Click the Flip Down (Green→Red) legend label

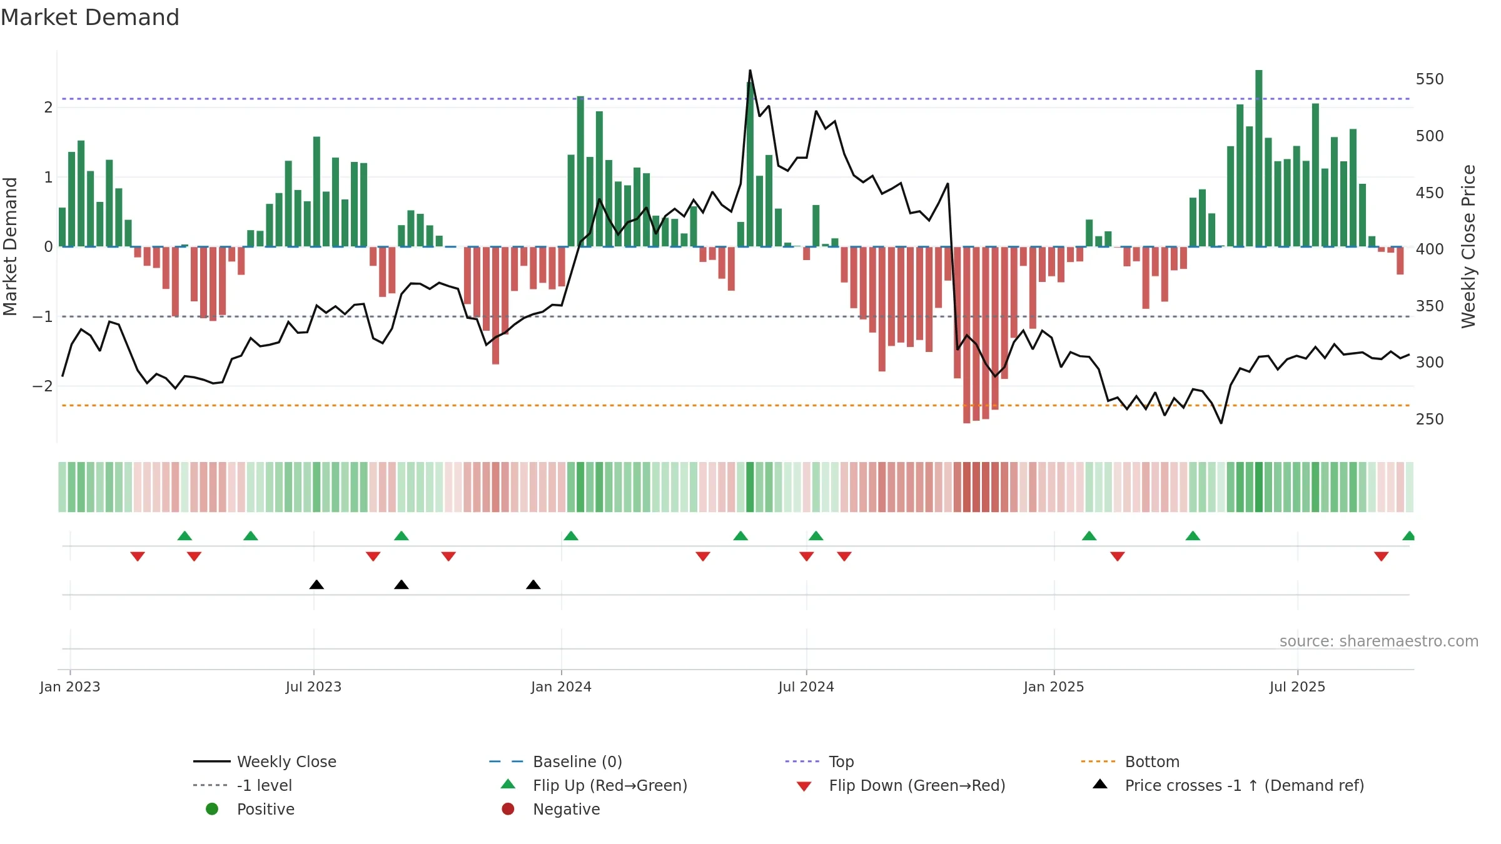[917, 786]
